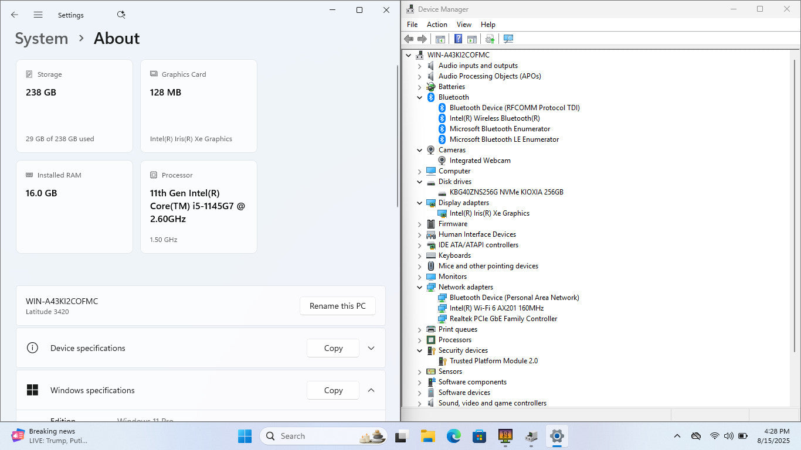This screenshot has height=450, width=801.
Task: Click the Update device driver toolbar icon
Action: [490, 39]
